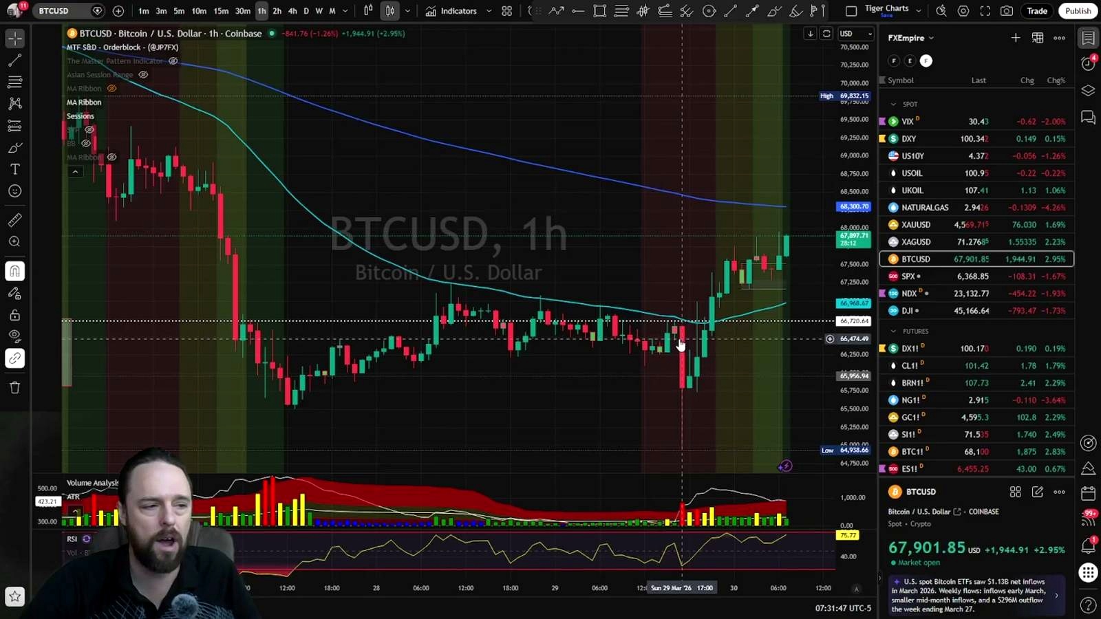Screen dimensions: 1101x619
Task: Add a symbol to the FXEmpire watchlist
Action: coord(1016,38)
